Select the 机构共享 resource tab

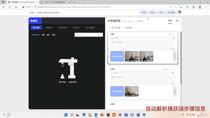(x=76, y=28)
